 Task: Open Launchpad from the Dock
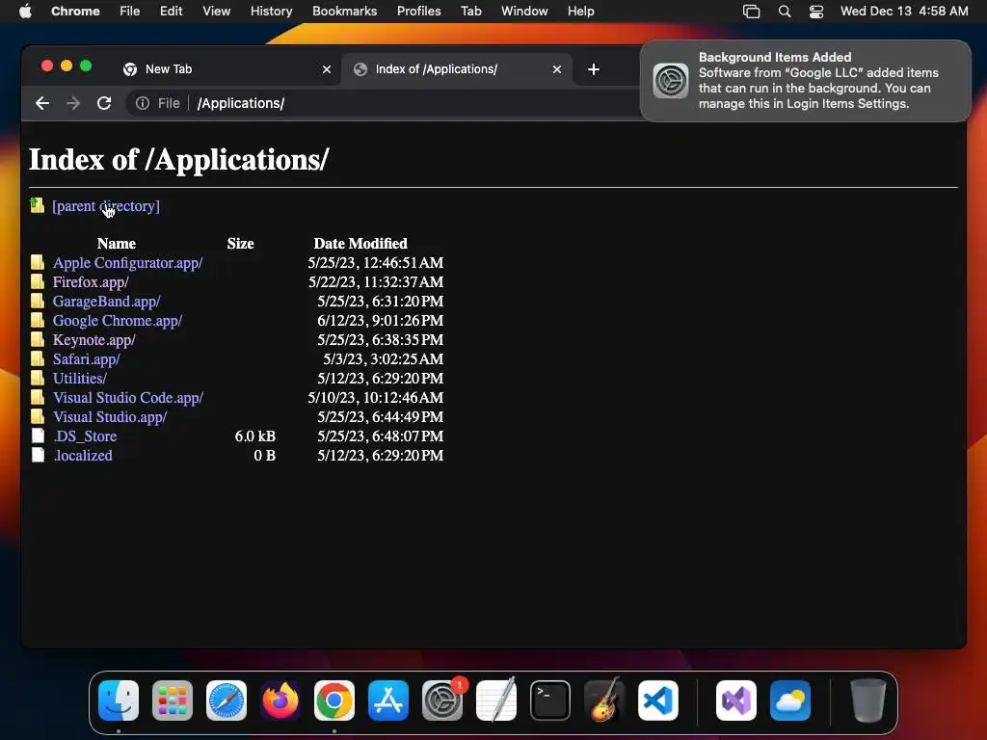(x=173, y=700)
